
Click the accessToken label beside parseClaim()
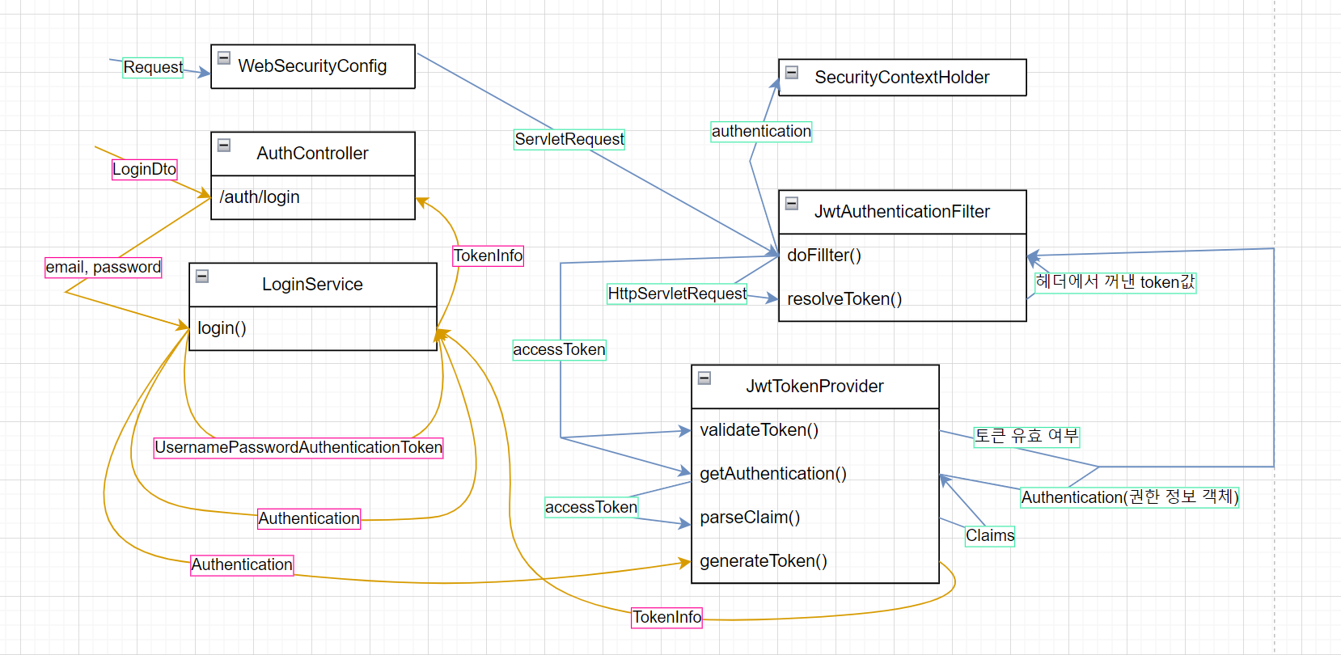[x=591, y=507]
